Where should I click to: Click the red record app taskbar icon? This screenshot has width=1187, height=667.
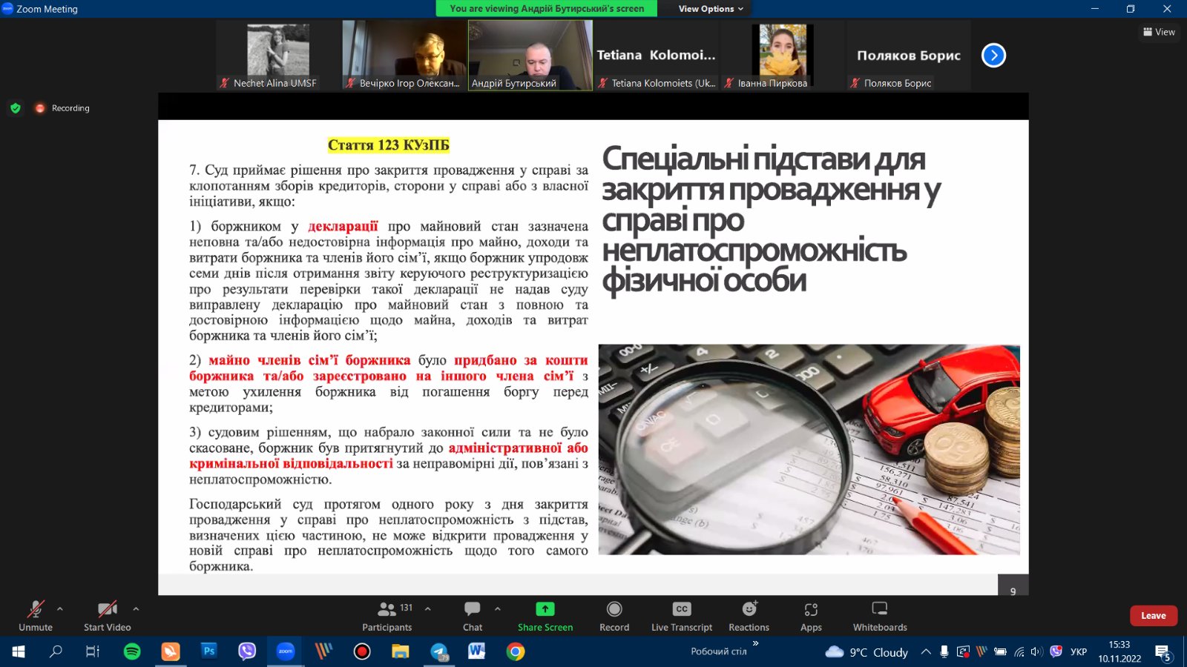tap(362, 651)
